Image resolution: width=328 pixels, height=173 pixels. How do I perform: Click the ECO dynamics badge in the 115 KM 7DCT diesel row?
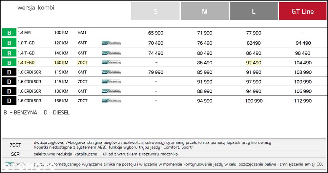click(111, 82)
